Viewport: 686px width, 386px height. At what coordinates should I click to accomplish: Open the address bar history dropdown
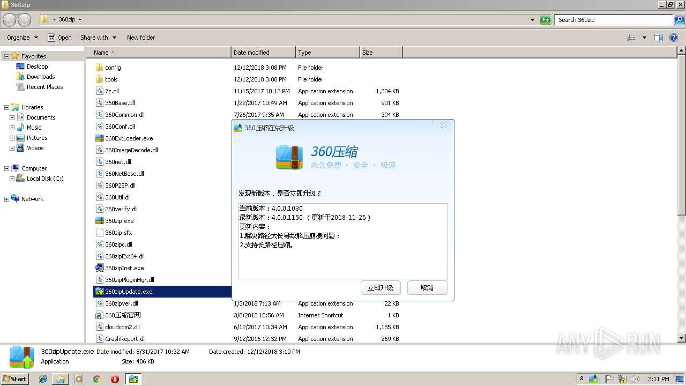(x=532, y=20)
